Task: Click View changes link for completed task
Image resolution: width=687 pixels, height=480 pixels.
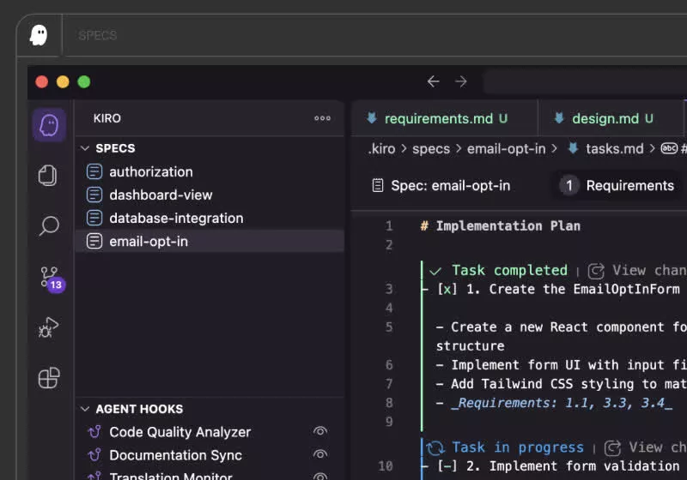Action: tap(649, 270)
